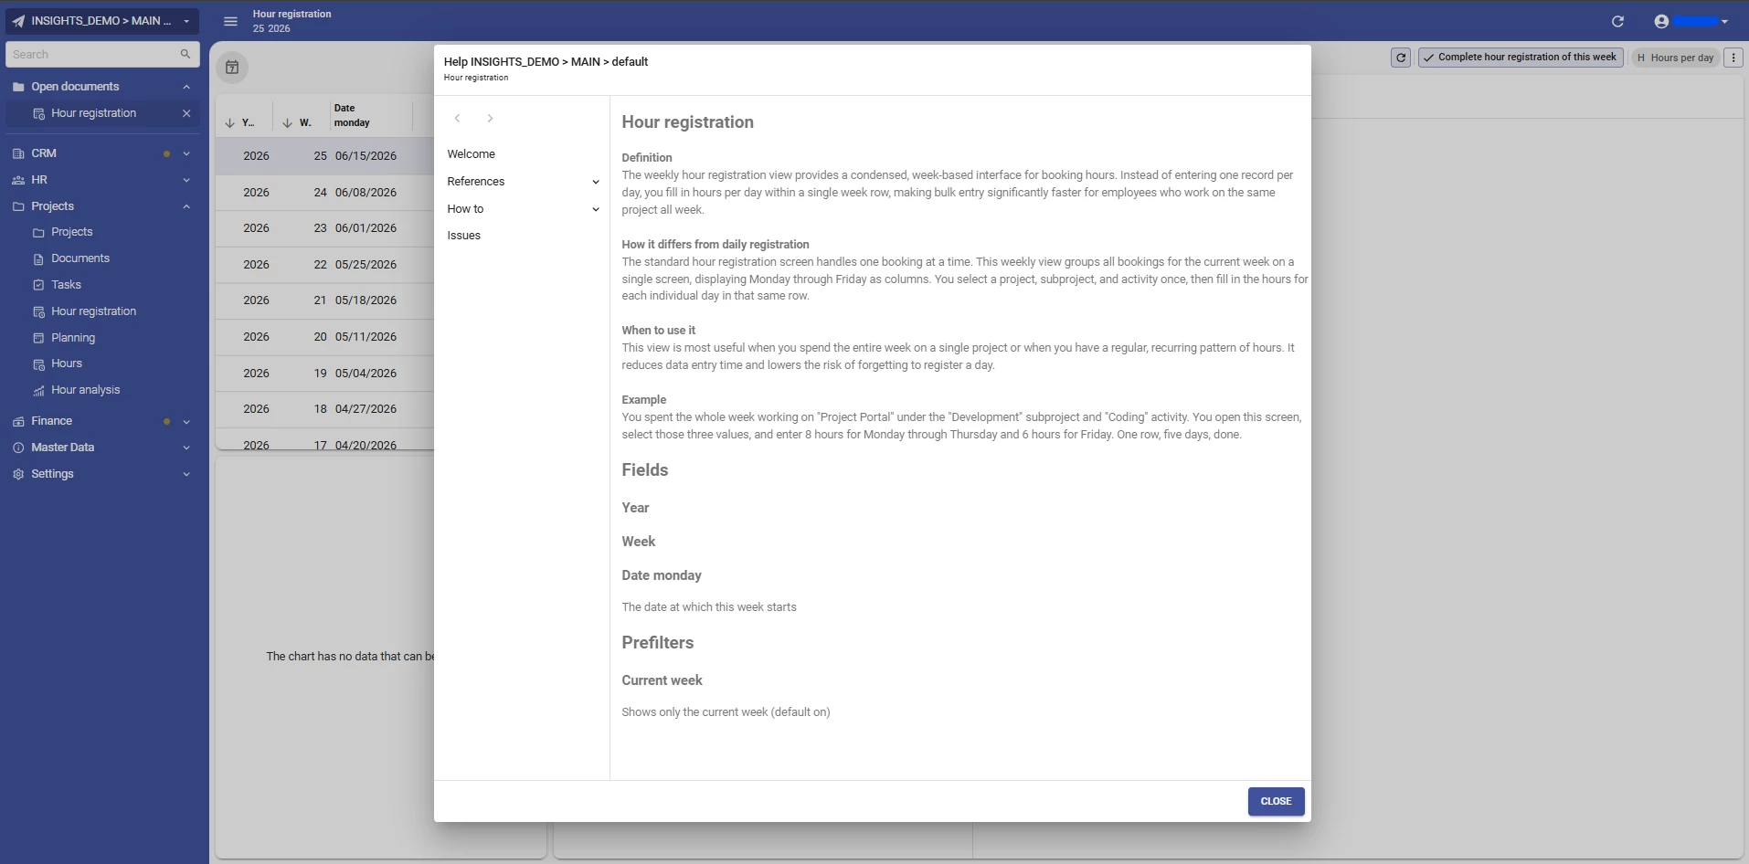
Task: Select week 18 row 04/27/2026
Action: (x=325, y=409)
